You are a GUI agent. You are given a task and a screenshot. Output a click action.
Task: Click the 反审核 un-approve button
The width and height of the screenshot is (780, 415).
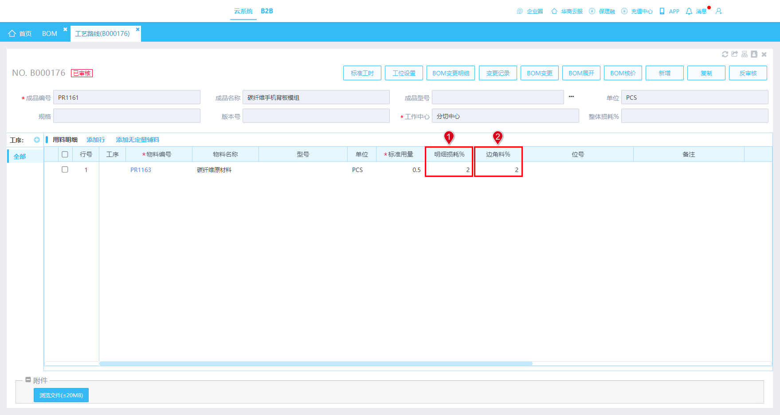(x=748, y=73)
